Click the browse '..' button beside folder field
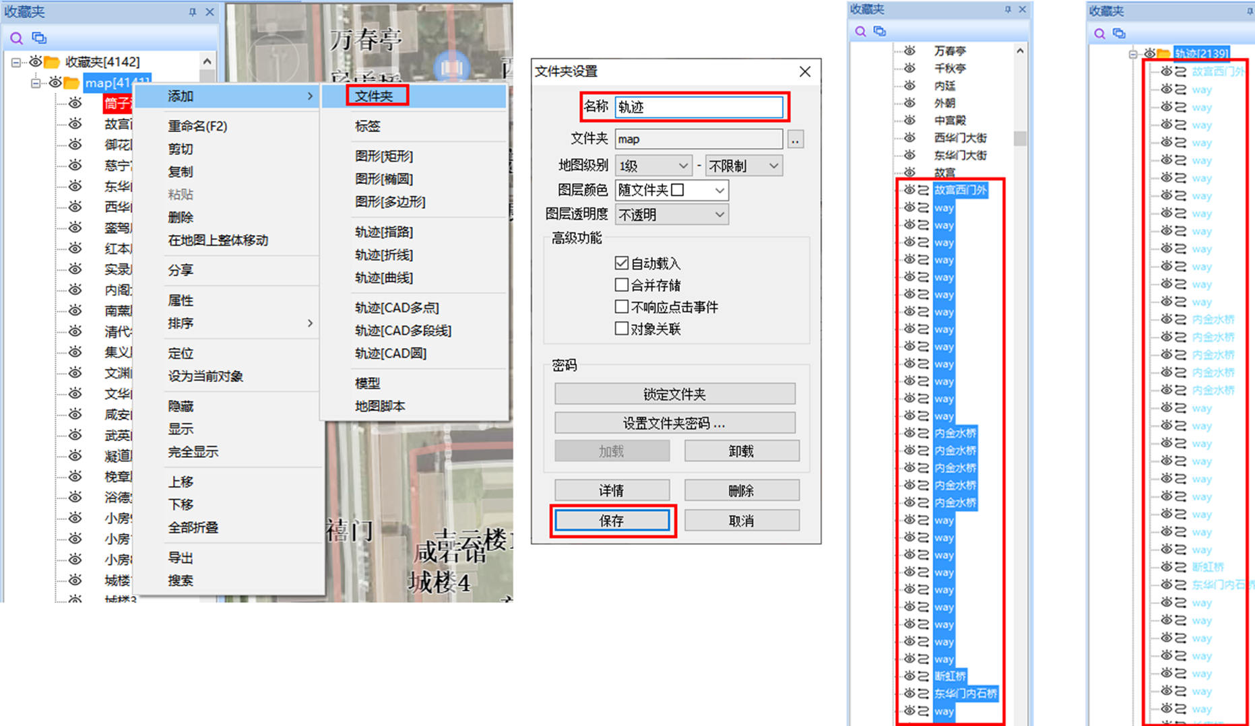 pos(795,139)
